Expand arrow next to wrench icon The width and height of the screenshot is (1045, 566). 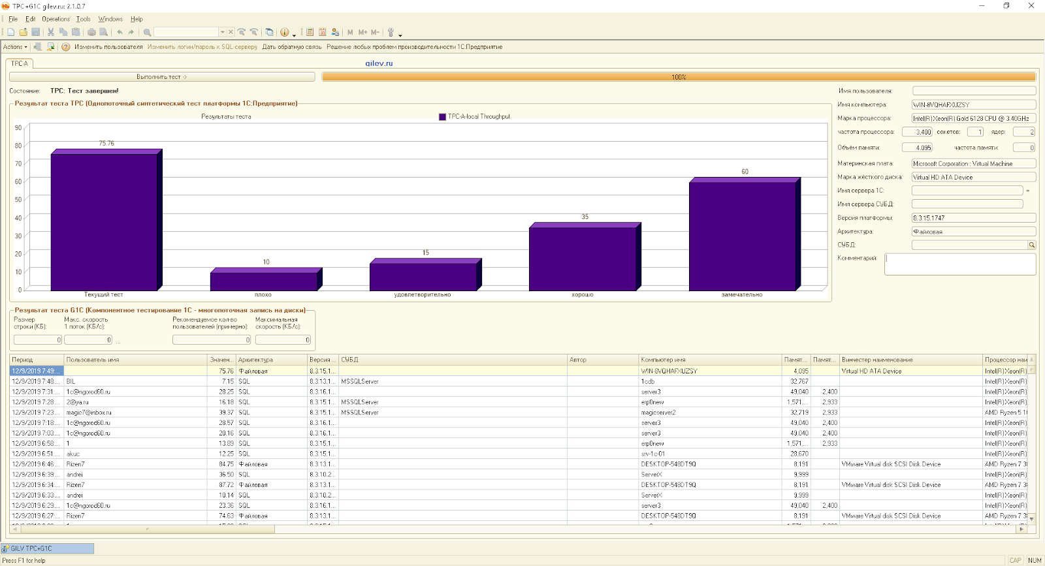point(400,34)
